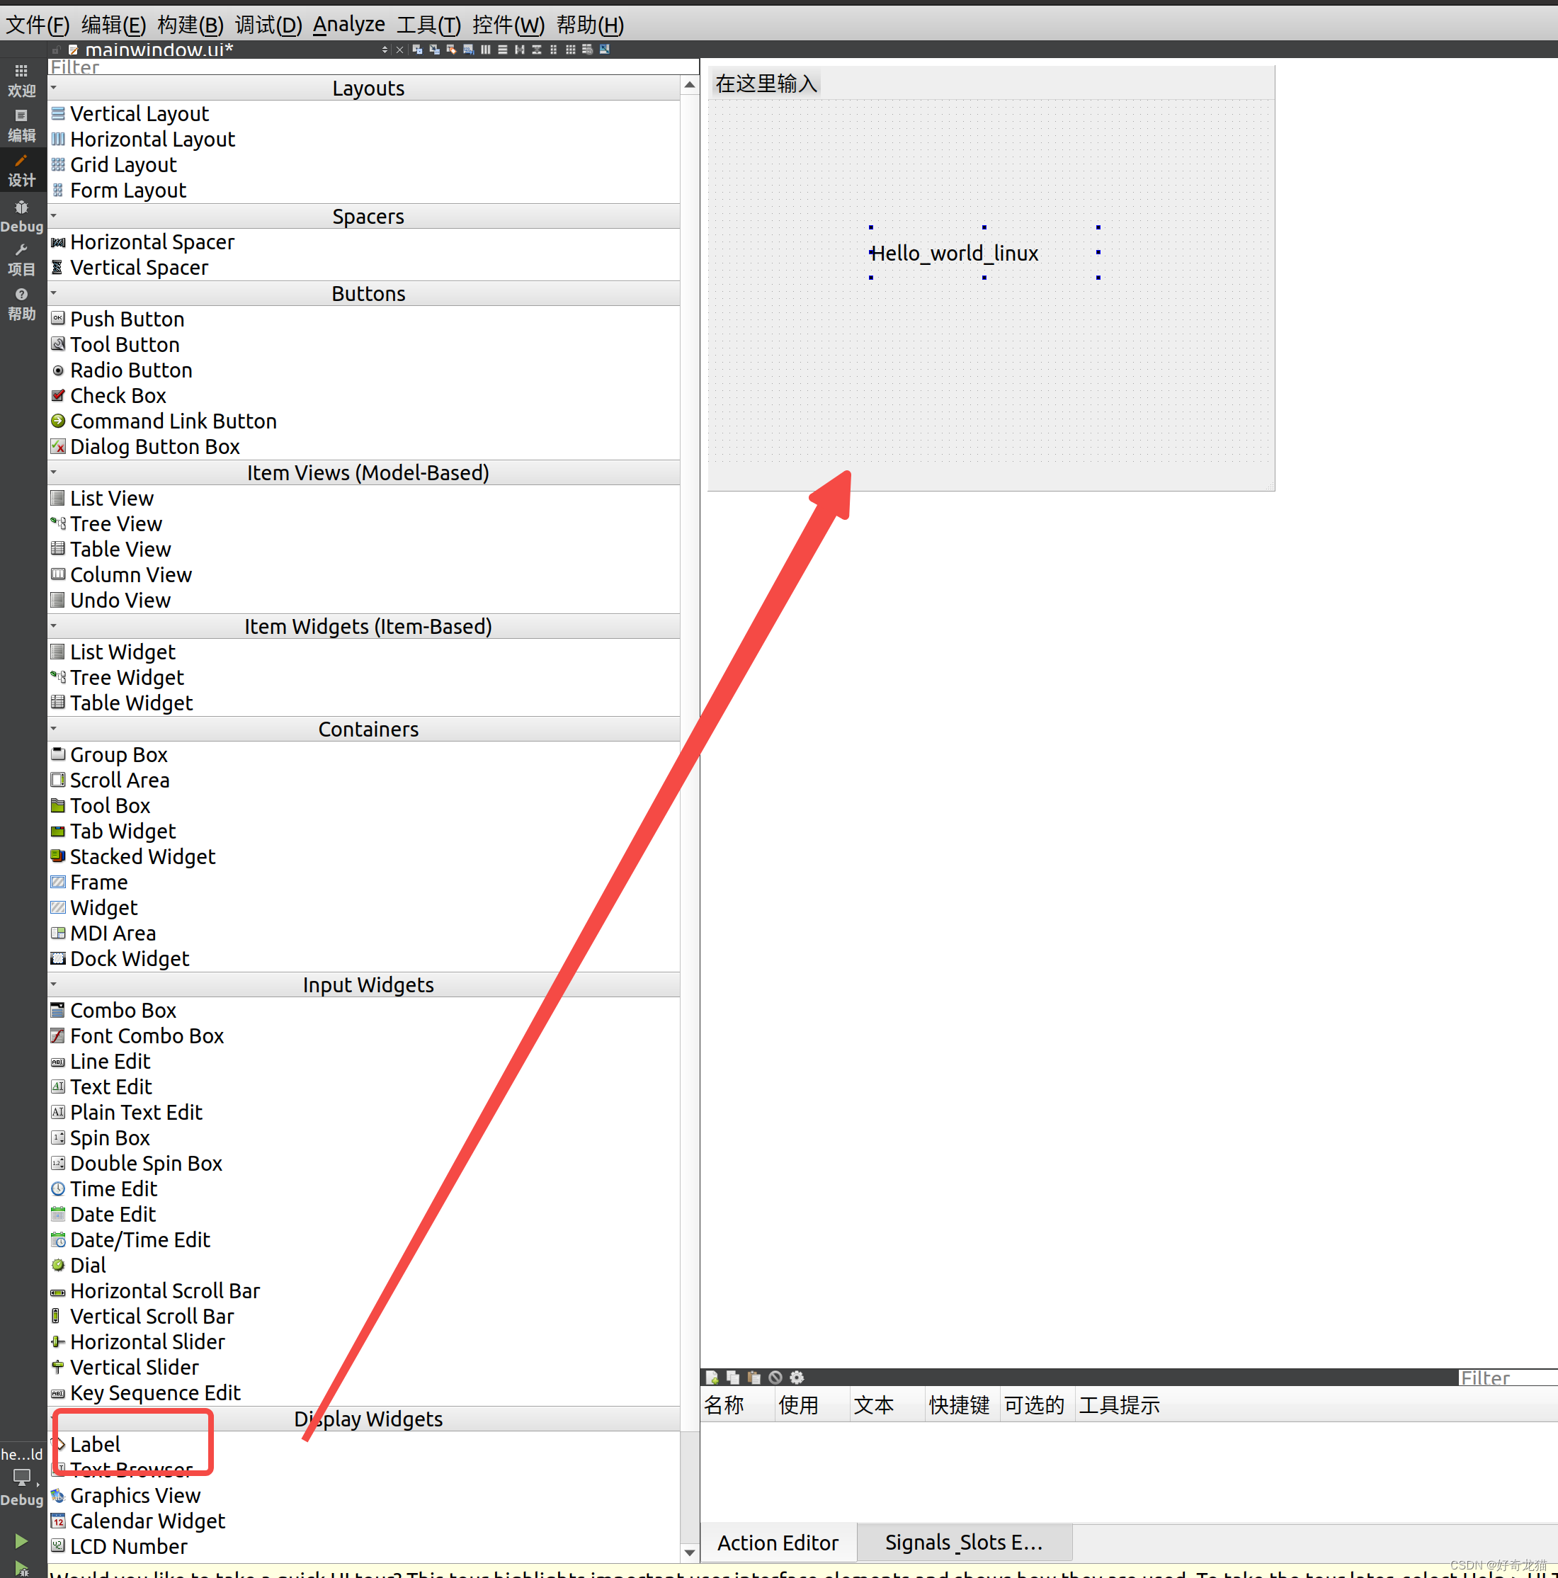1558x1578 pixels.
Task: Collapse the Layouts category
Action: pos(54,87)
